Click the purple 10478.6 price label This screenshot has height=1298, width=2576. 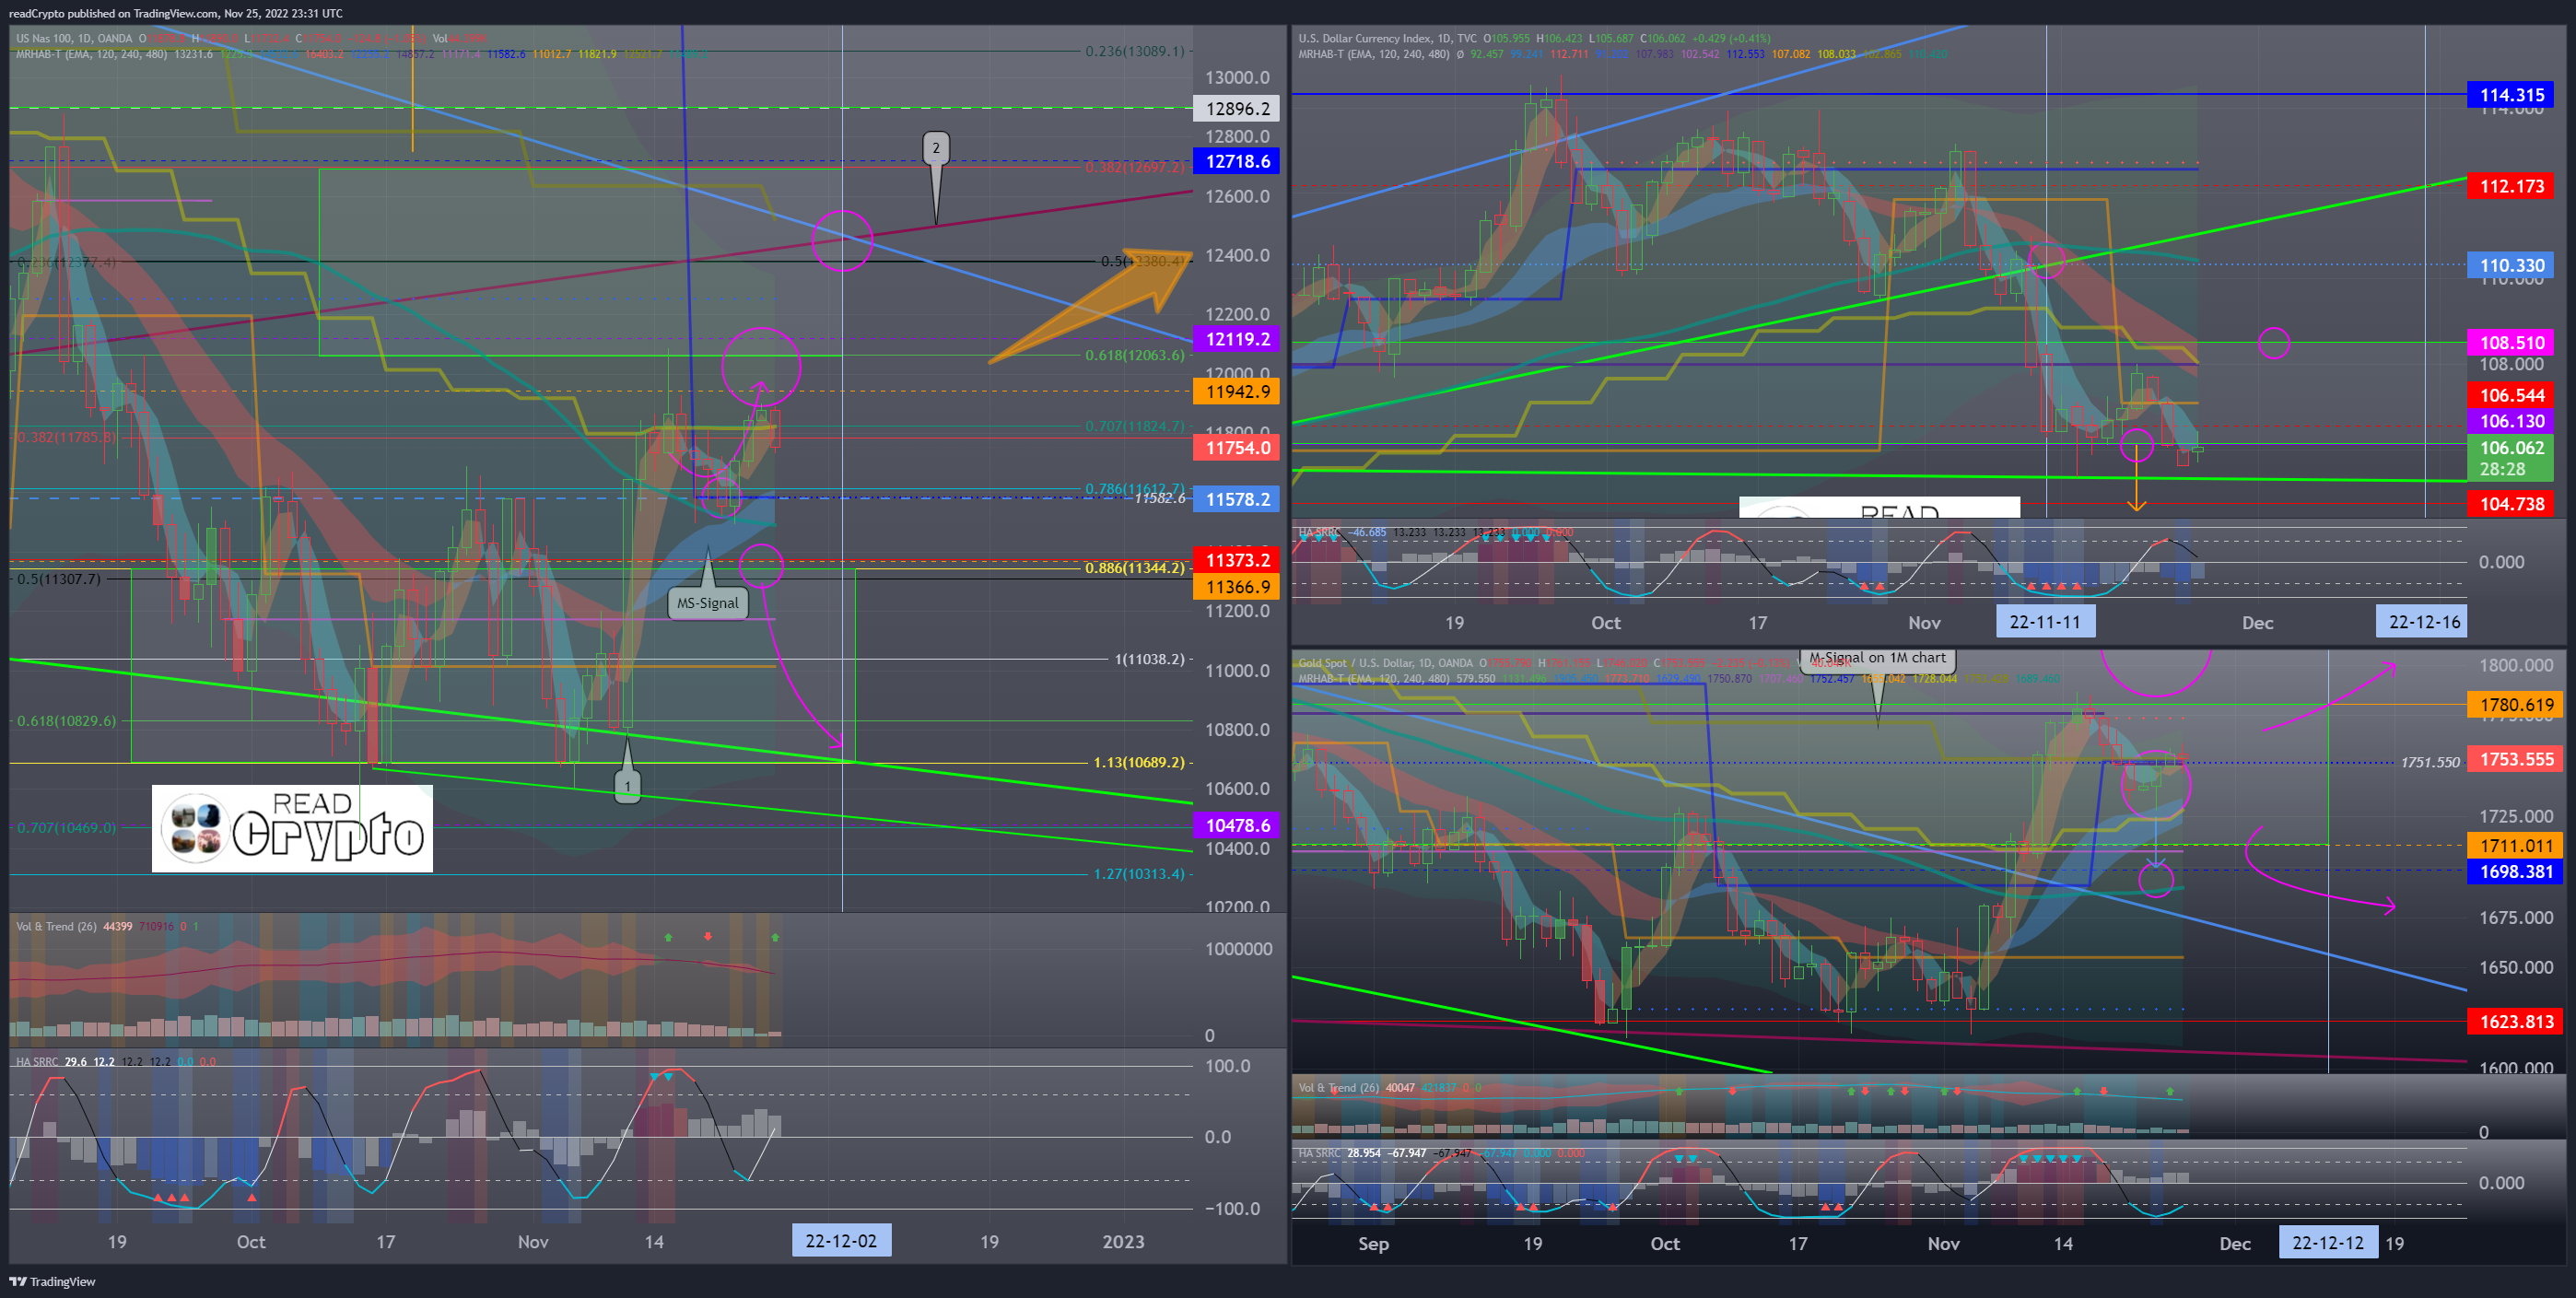click(x=1237, y=825)
